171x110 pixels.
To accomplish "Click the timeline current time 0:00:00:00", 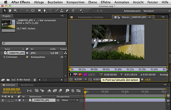I will click(x=11, y=89).
